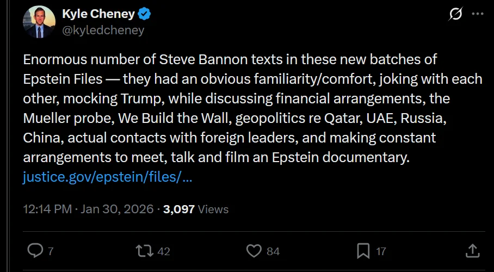The image size is (494, 272).
Task: Click the blue verified badge
Action: (144, 14)
